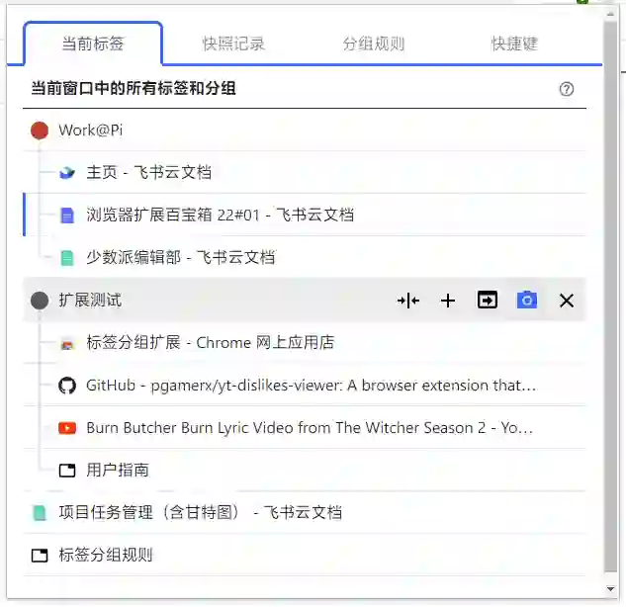Open the 分组规则 tab
The height and width of the screenshot is (607, 626).
pos(374,43)
